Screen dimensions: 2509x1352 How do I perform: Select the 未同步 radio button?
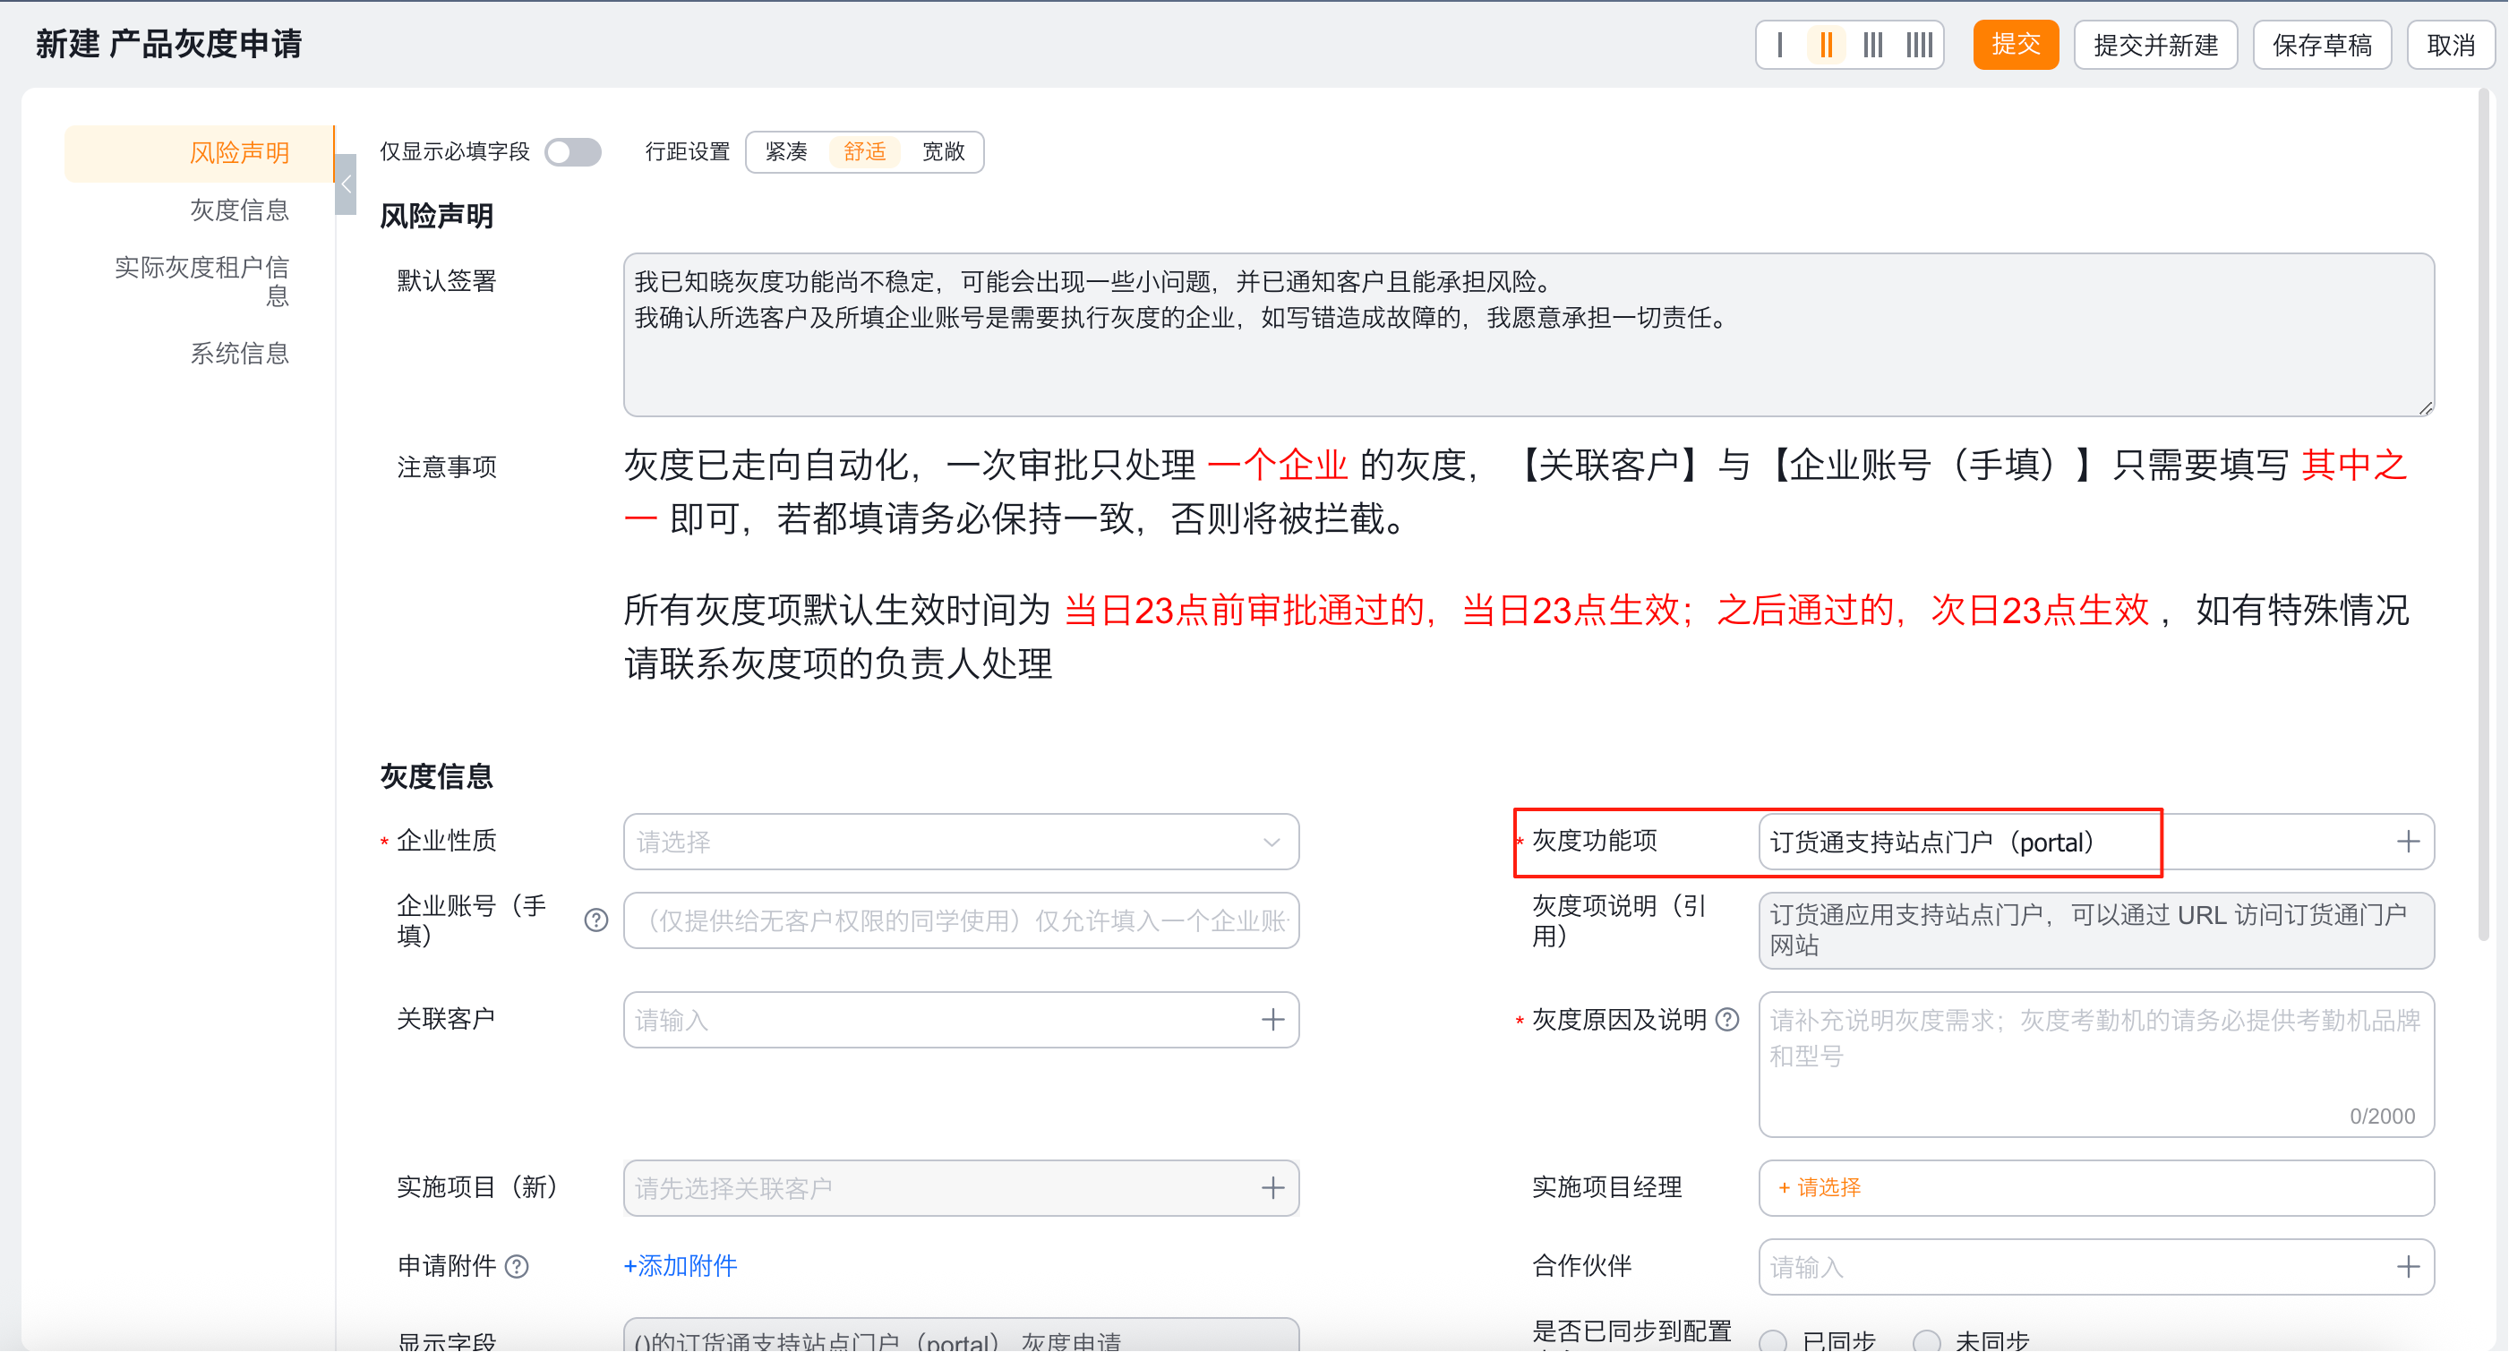(1927, 1340)
